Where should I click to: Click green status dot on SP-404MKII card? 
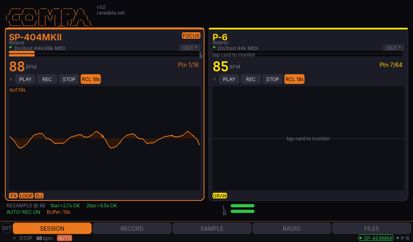point(10,48)
